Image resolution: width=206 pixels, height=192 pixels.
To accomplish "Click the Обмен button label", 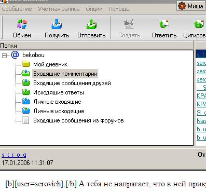I will point(22,35).
